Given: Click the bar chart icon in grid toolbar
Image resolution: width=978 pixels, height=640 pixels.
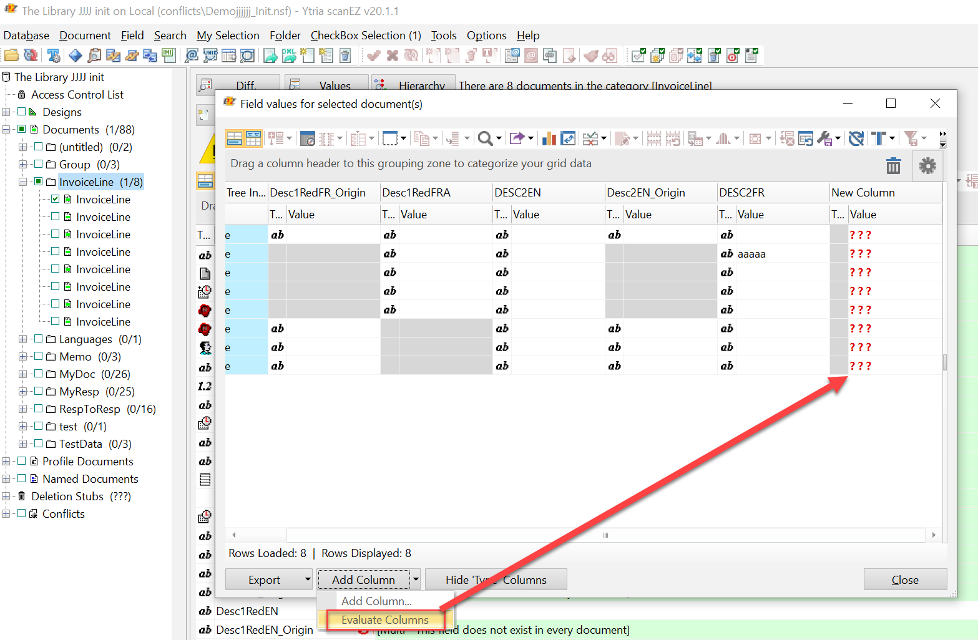Looking at the screenshot, I should pos(549,138).
